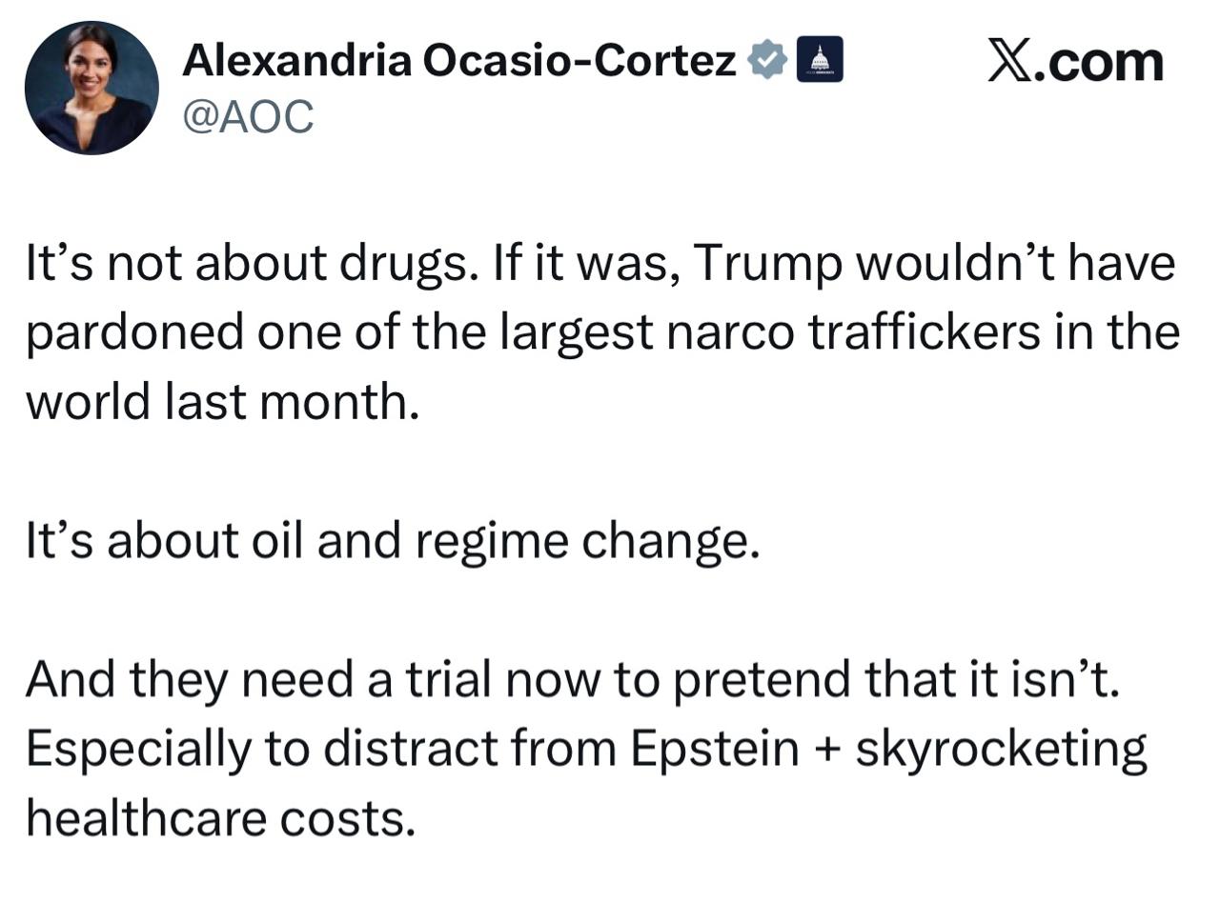Click the word "pardoned" in the tweet
This screenshot has height=903, width=1220.
click(134, 333)
